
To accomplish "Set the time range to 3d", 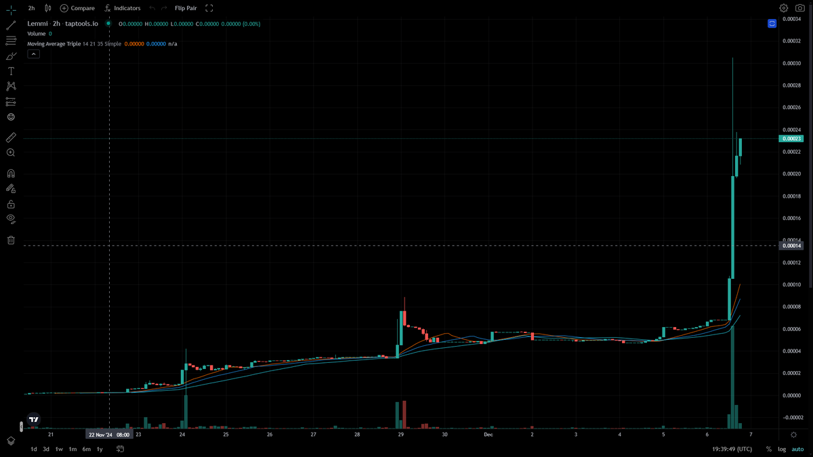I will click(x=46, y=449).
